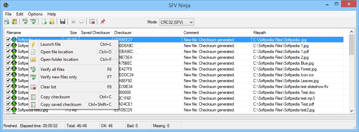
Task: Click the filepath cell for Softpedia Leaves.jpg
Action: pos(297,81)
